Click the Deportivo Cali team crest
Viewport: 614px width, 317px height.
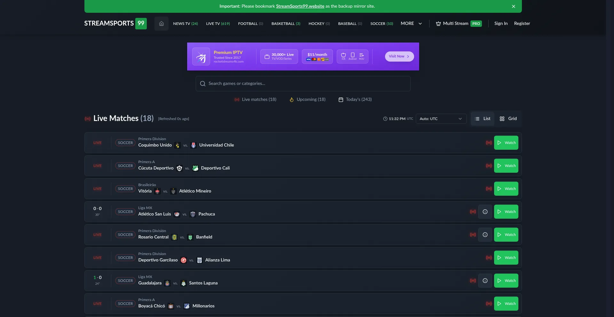[195, 168]
